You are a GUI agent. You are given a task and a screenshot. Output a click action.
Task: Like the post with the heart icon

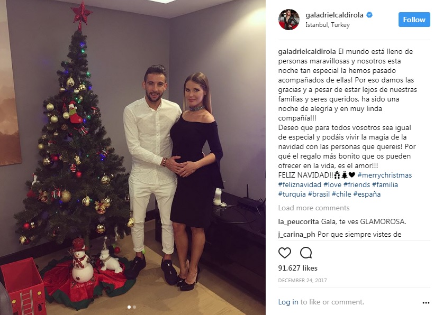(x=285, y=253)
